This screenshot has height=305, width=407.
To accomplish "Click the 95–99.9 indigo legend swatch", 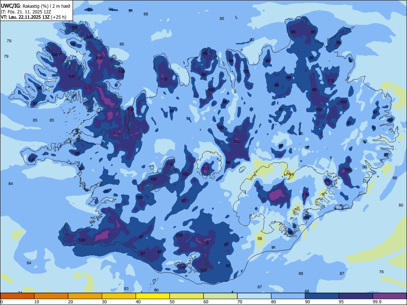I will tap(356, 296).
